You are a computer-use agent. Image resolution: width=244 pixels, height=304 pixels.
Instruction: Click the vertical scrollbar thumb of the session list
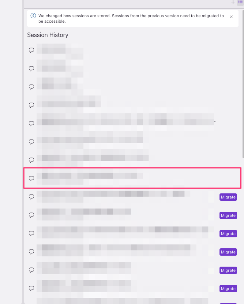coord(243,84)
